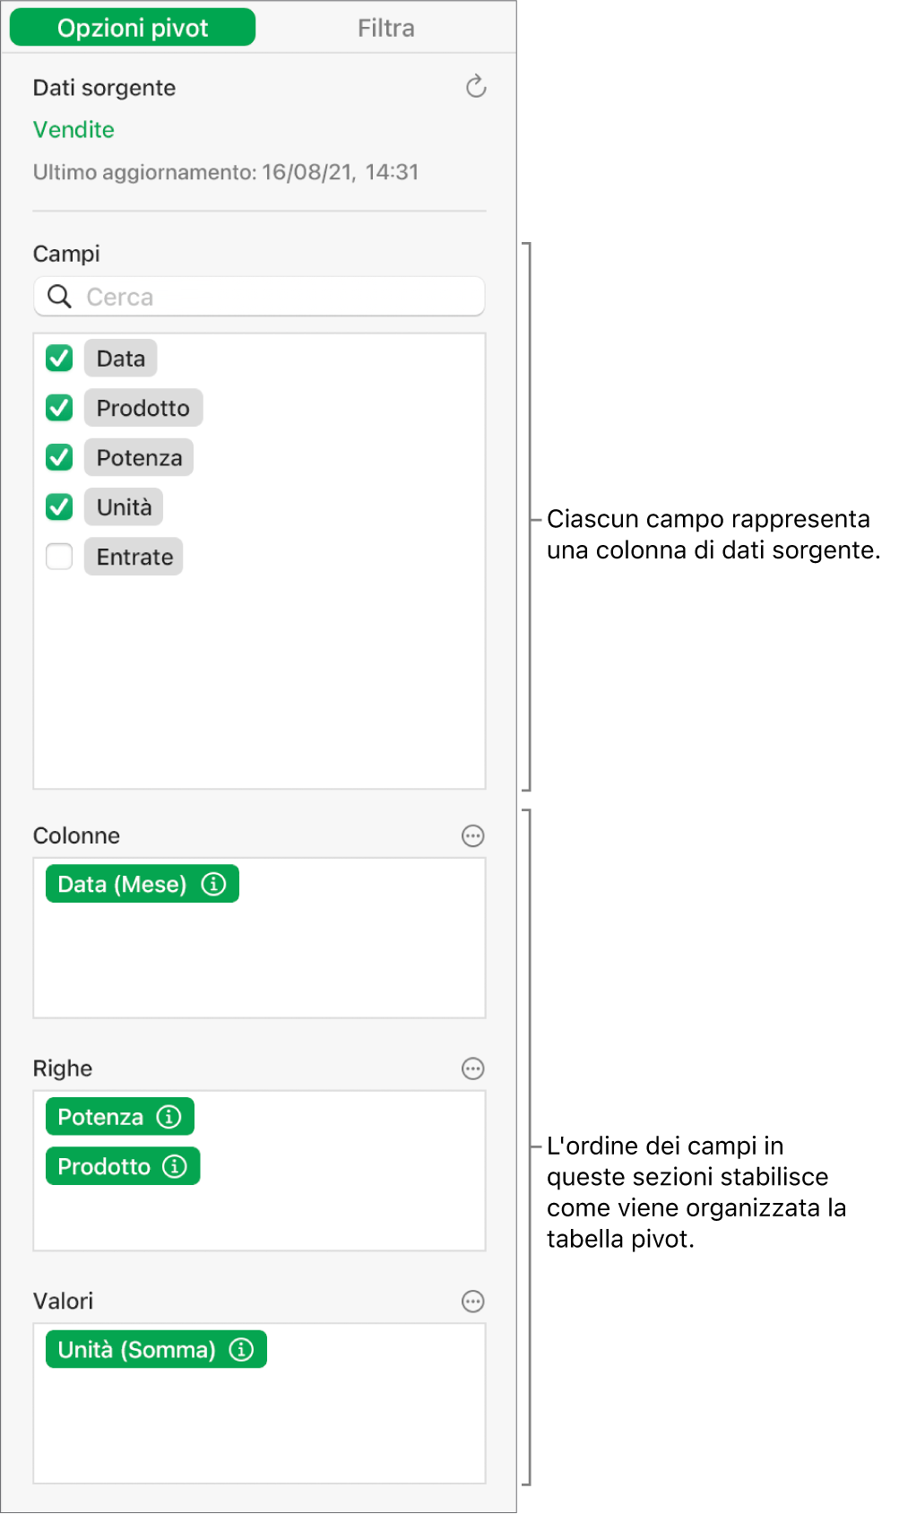Select the Unità (Somma) value tag

click(x=136, y=1350)
